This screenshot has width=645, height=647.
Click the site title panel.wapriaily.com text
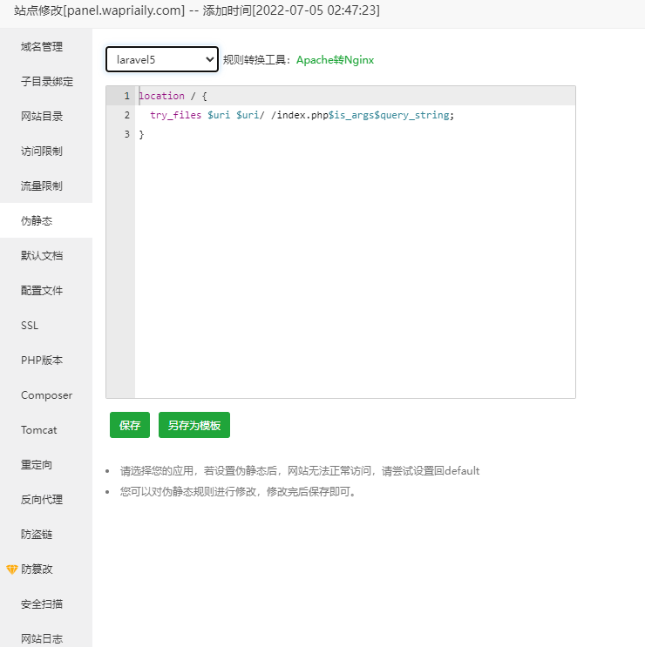click(126, 10)
